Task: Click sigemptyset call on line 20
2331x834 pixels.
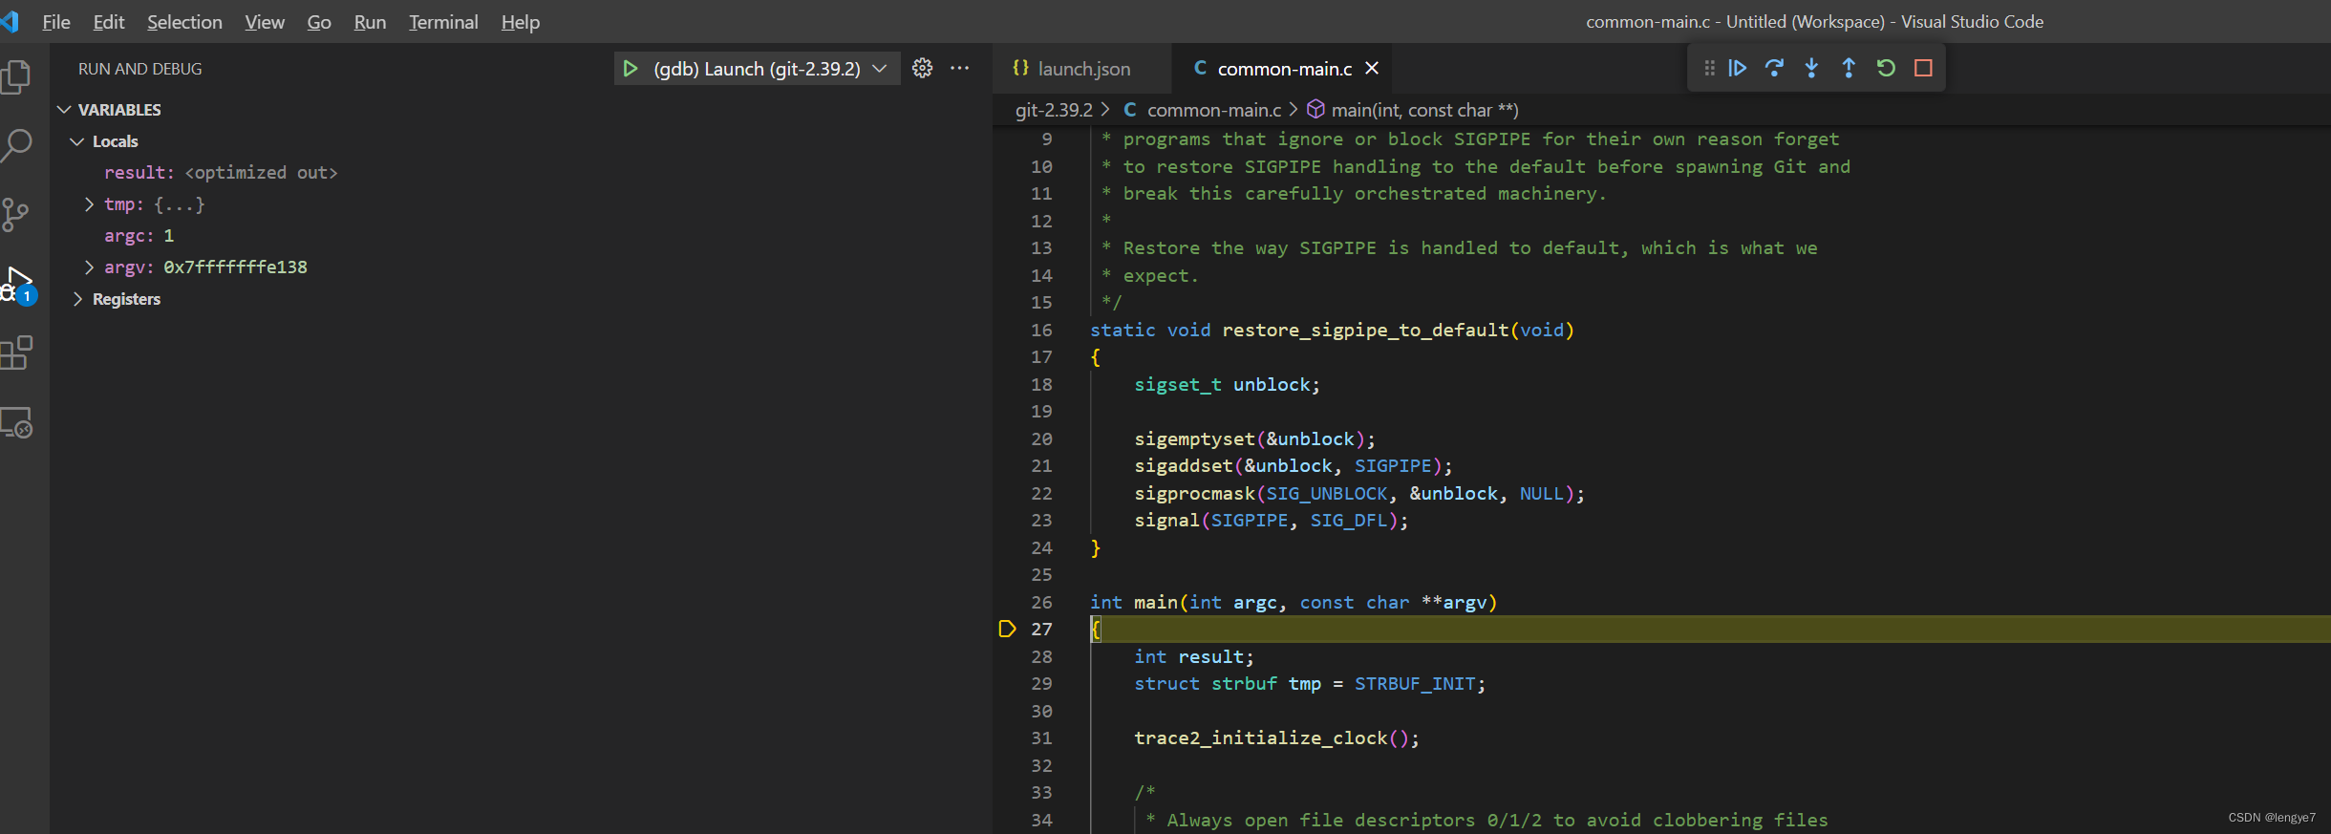Action: pos(1194,439)
